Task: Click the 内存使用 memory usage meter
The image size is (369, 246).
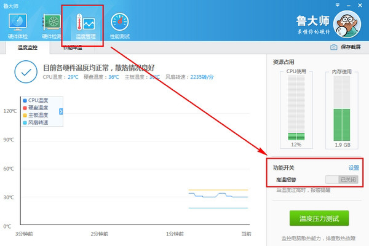Action: point(342,108)
